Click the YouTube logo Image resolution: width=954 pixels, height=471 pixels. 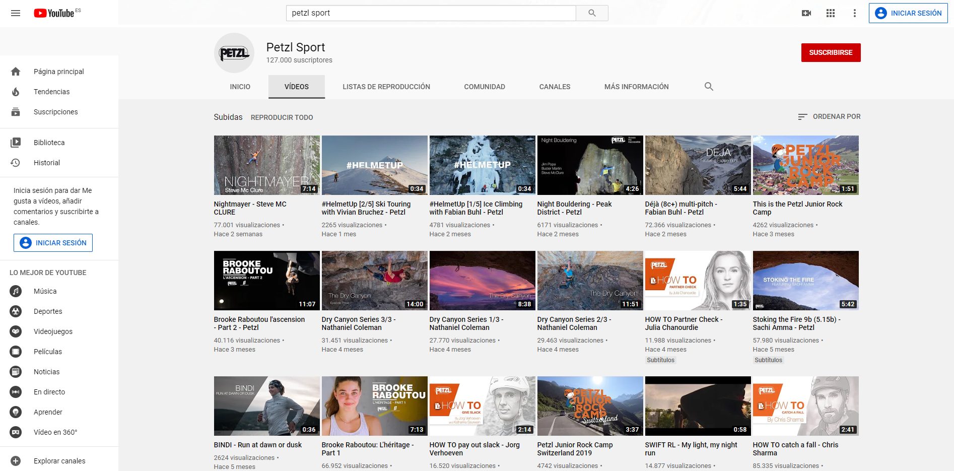(x=55, y=13)
